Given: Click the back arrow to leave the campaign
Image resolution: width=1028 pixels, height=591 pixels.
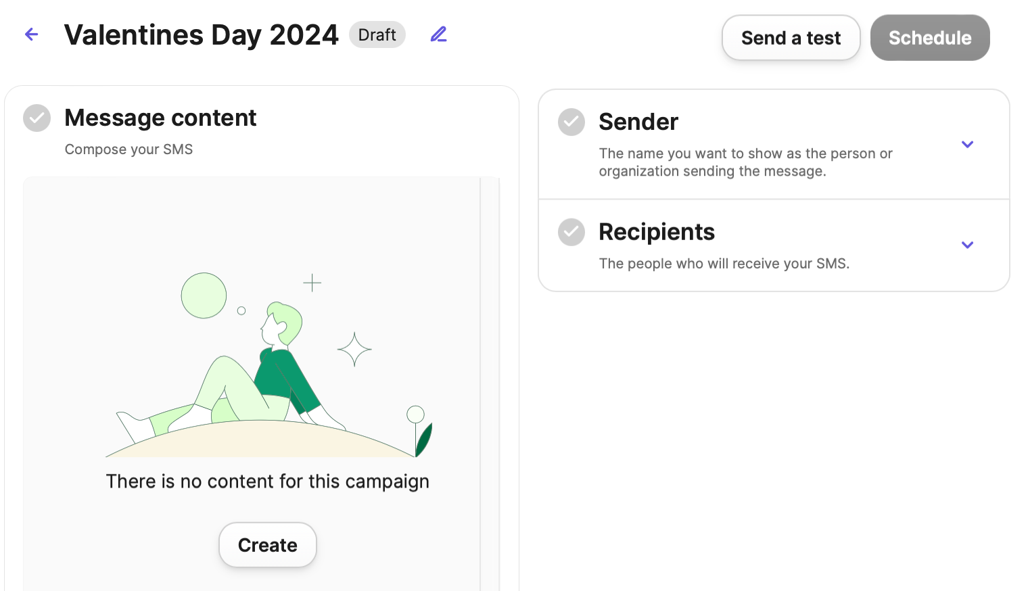Looking at the screenshot, I should [x=31, y=34].
